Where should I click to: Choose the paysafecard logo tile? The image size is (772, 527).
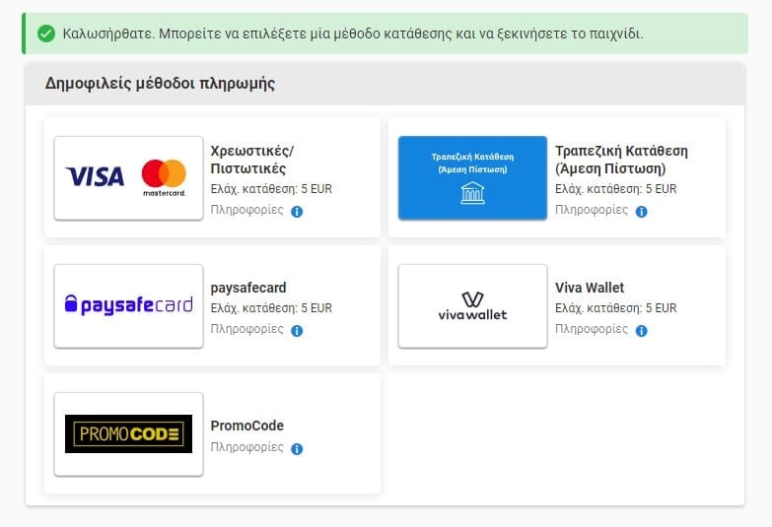128,305
